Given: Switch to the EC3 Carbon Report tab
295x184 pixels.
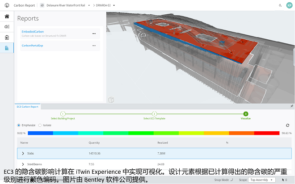Looking at the screenshot, I should pyautogui.click(x=27, y=107).
